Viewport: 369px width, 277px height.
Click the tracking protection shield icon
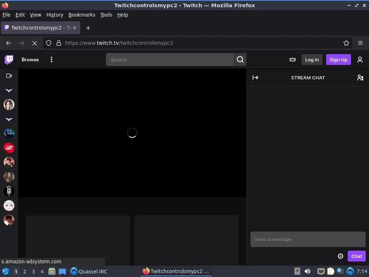49,43
